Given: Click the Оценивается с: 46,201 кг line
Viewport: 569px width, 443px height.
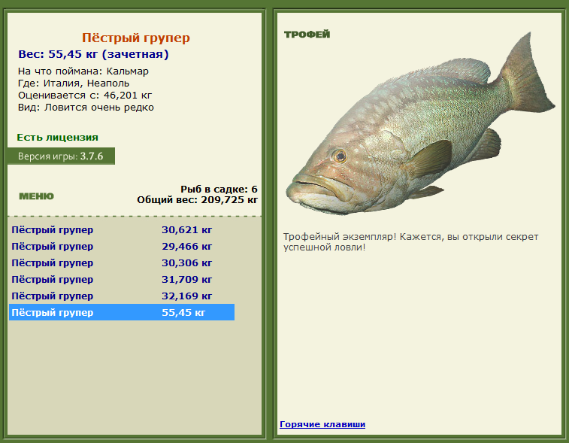Looking at the screenshot, I should pos(85,95).
